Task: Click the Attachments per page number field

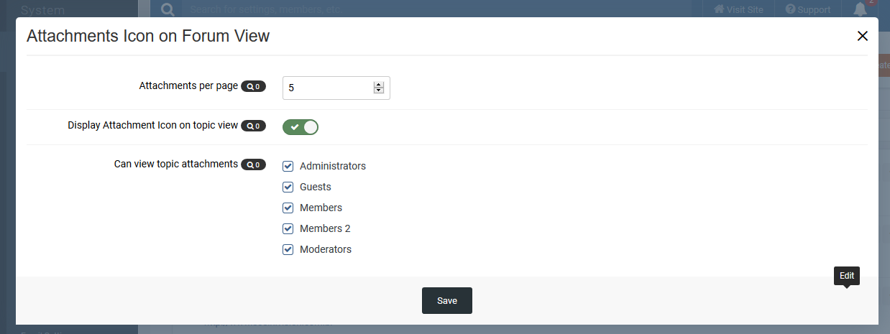Action: (x=328, y=88)
